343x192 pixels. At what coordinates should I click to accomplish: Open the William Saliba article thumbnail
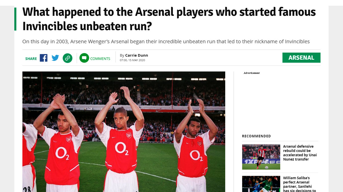coord(261,184)
